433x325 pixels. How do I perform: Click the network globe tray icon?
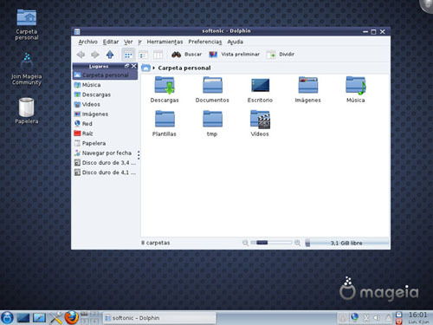pos(355,318)
